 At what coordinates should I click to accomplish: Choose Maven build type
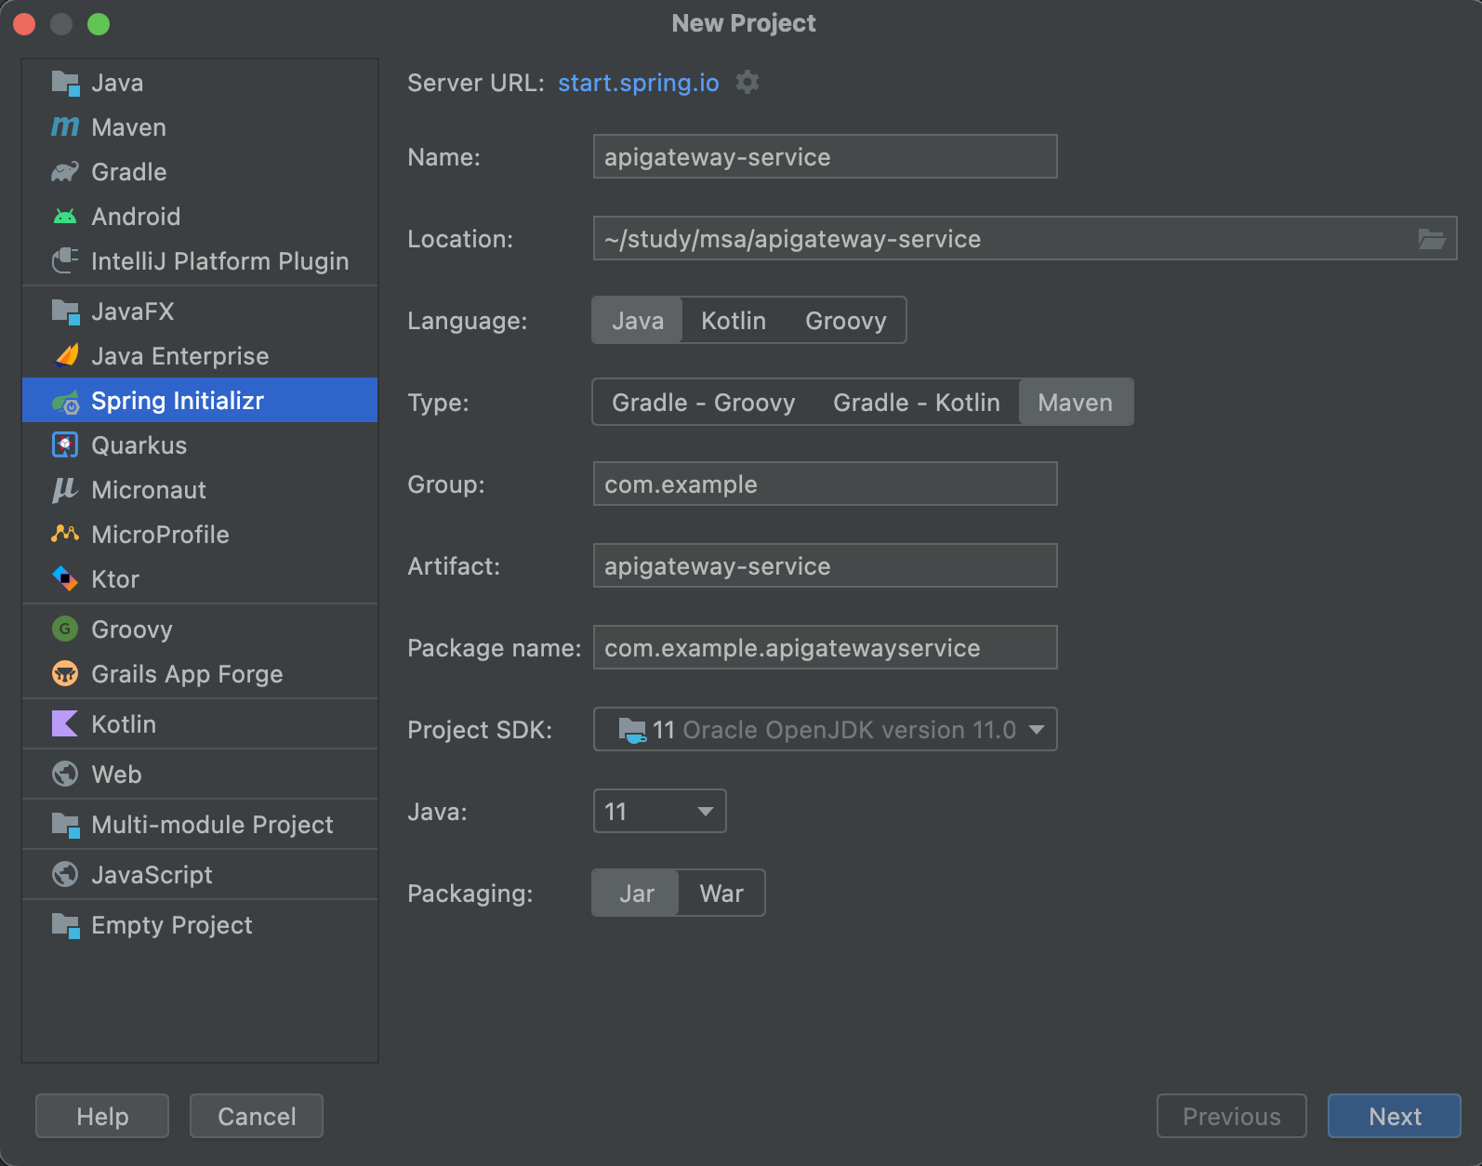point(1076,403)
